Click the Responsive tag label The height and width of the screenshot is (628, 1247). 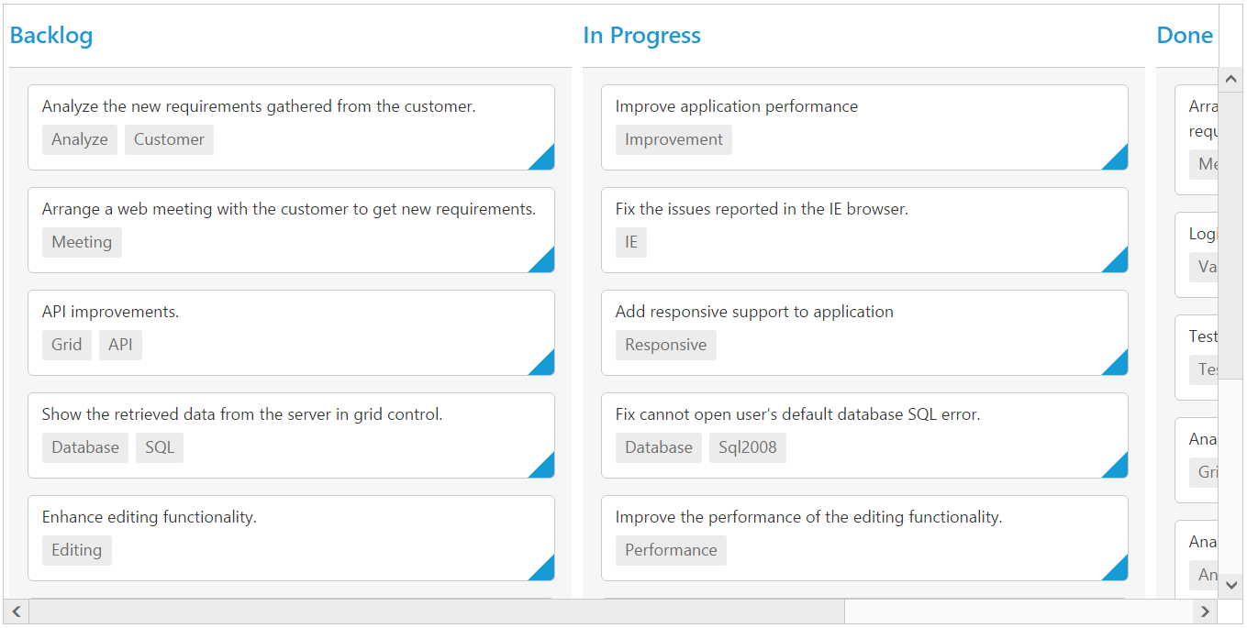click(x=665, y=345)
